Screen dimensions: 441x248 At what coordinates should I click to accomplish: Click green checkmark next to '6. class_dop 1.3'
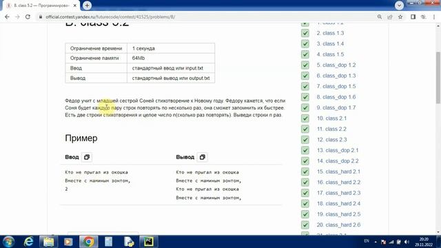[305, 76]
